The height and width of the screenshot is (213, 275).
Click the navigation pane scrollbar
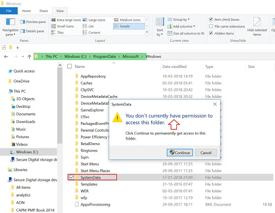(x=60, y=105)
